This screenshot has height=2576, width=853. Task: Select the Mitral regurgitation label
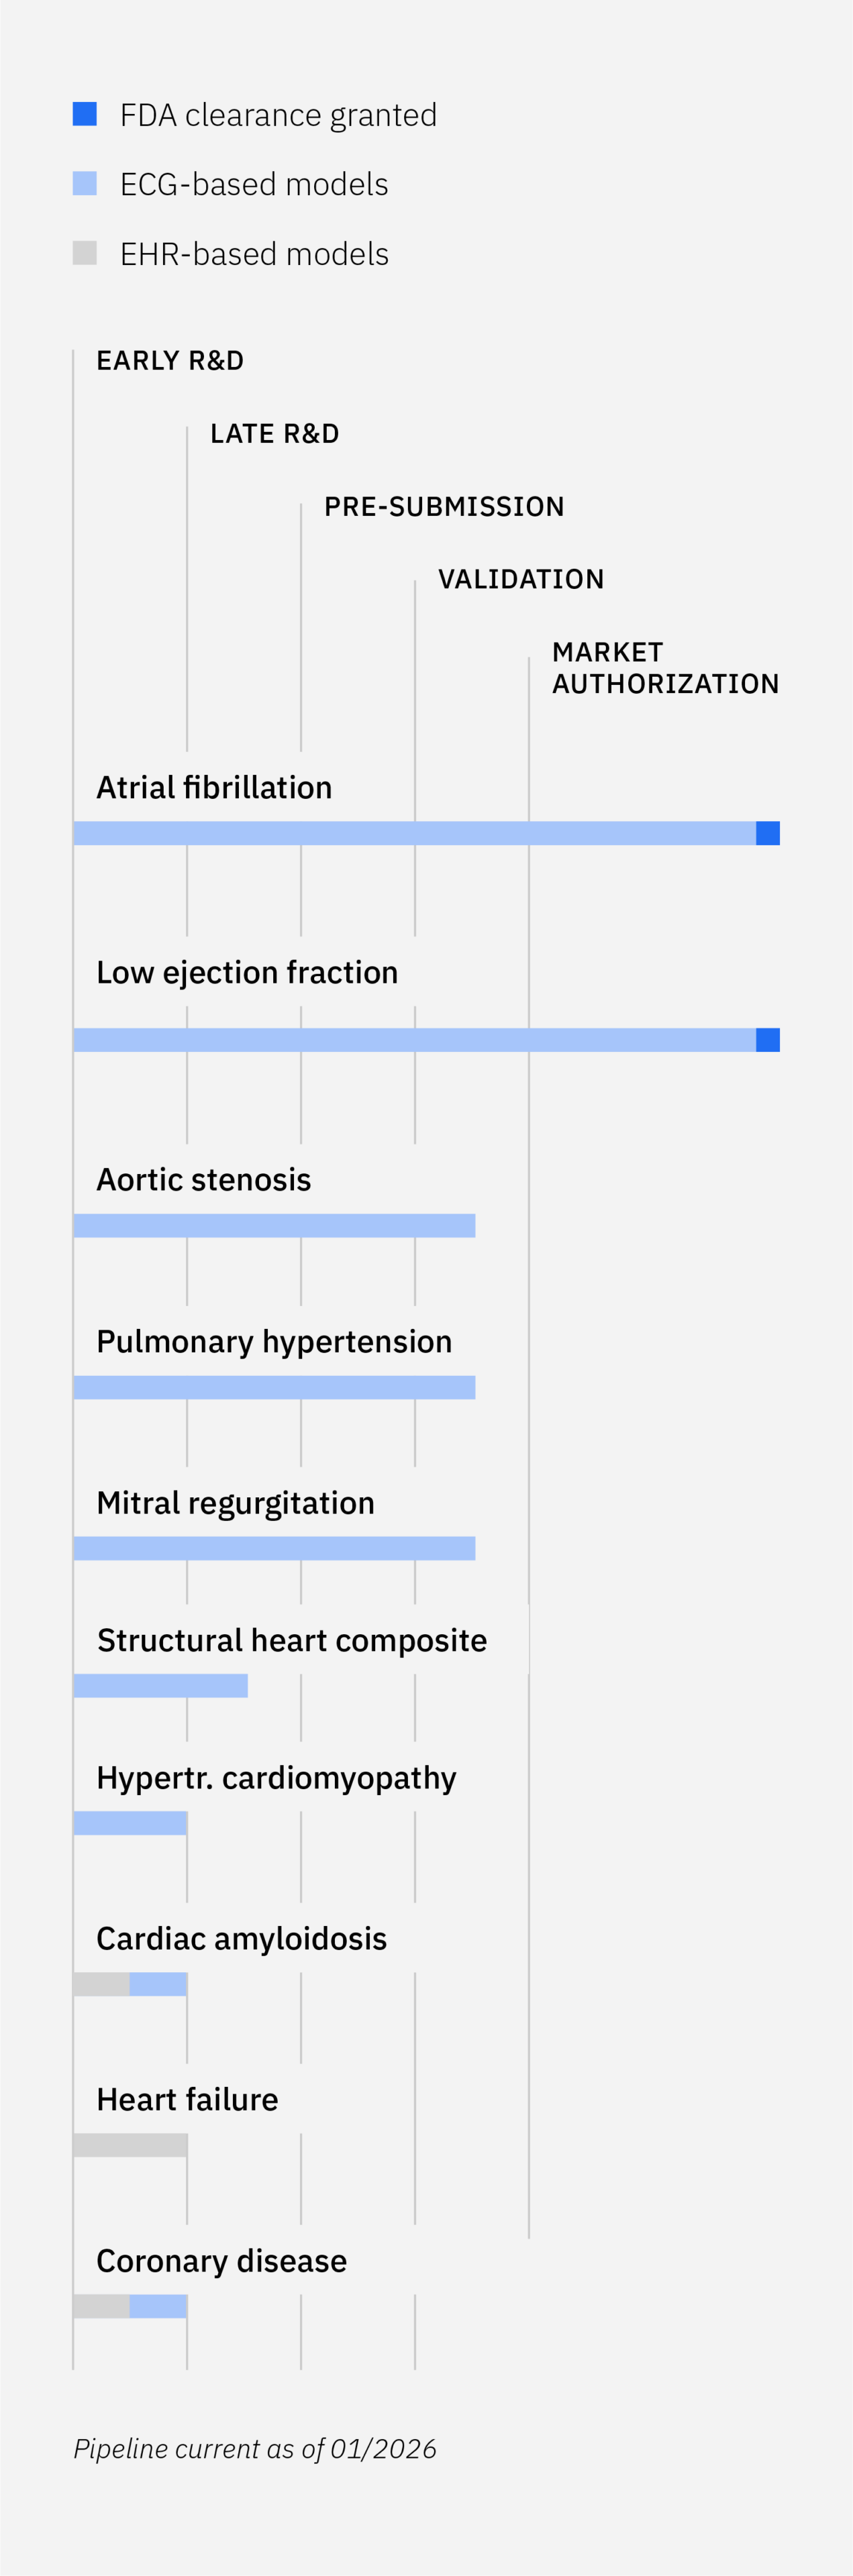coord(235,1503)
